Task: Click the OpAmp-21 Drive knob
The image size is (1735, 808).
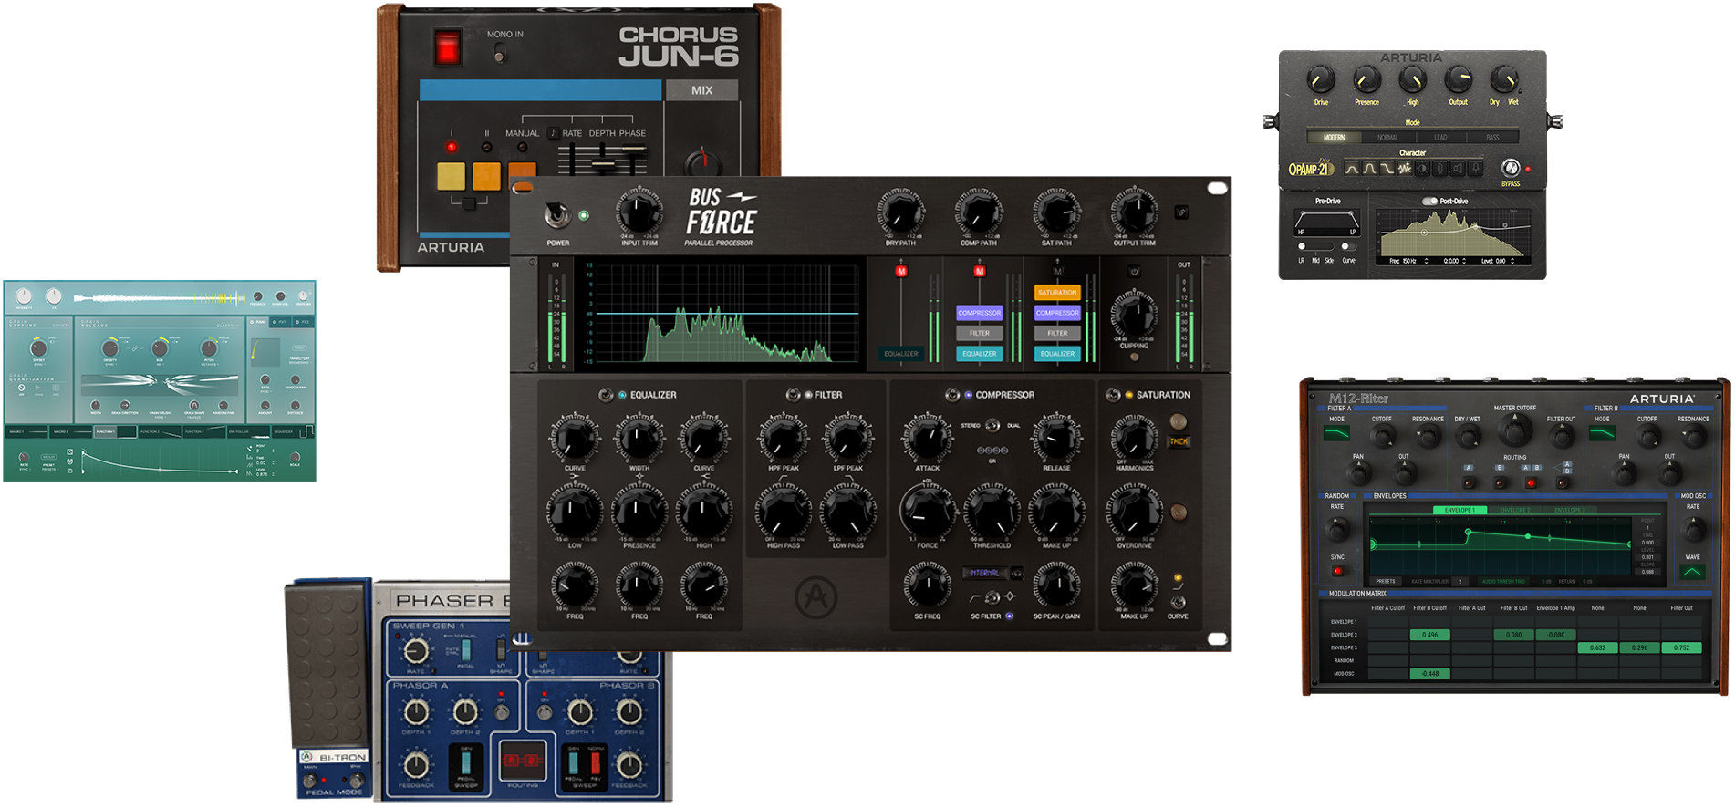Action: 1320,79
